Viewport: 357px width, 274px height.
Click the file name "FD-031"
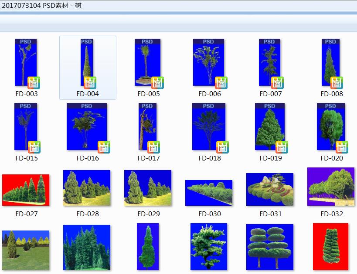[271, 214]
